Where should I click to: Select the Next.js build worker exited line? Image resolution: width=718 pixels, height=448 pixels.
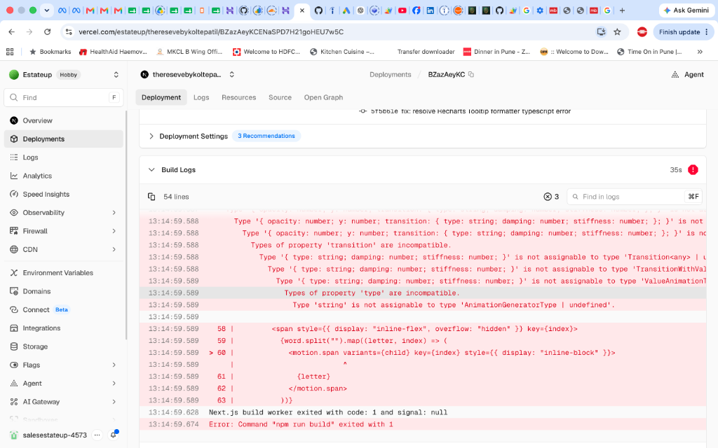tap(423, 412)
